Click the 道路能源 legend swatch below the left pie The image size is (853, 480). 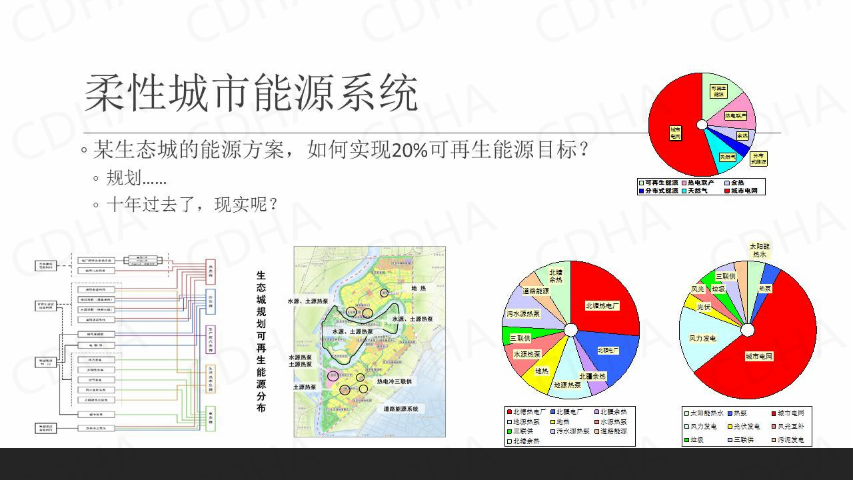pyautogui.click(x=596, y=431)
